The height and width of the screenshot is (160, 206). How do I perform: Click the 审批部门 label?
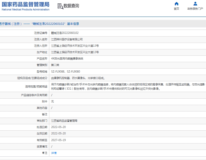coord(42,121)
